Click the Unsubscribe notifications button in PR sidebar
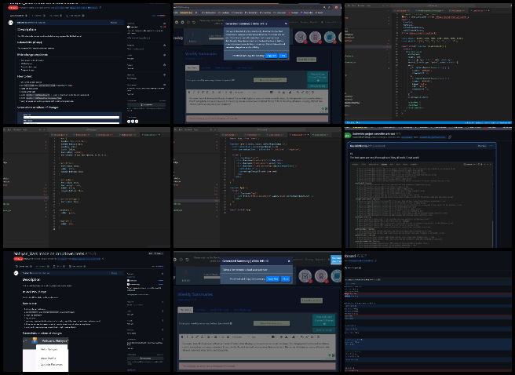The image size is (515, 375). 145,104
